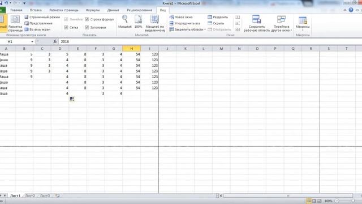
Task: Select column K header
Action: [x=186, y=49]
